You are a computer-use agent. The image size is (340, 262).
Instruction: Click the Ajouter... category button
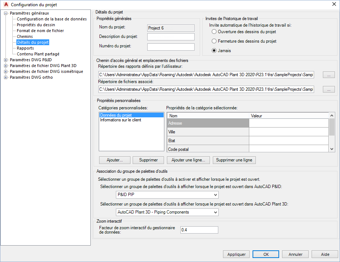pos(115,160)
